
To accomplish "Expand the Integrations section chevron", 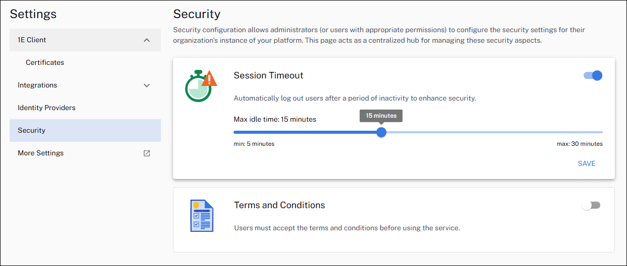I will [x=147, y=85].
